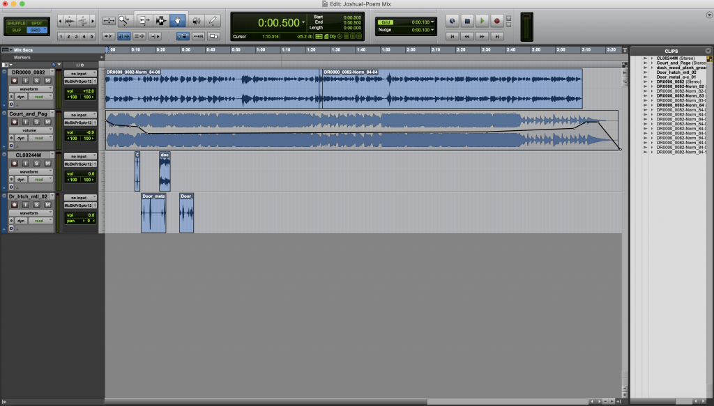Click the MIDI zoom icon
This screenshot has width=714, height=406.
click(83, 20)
